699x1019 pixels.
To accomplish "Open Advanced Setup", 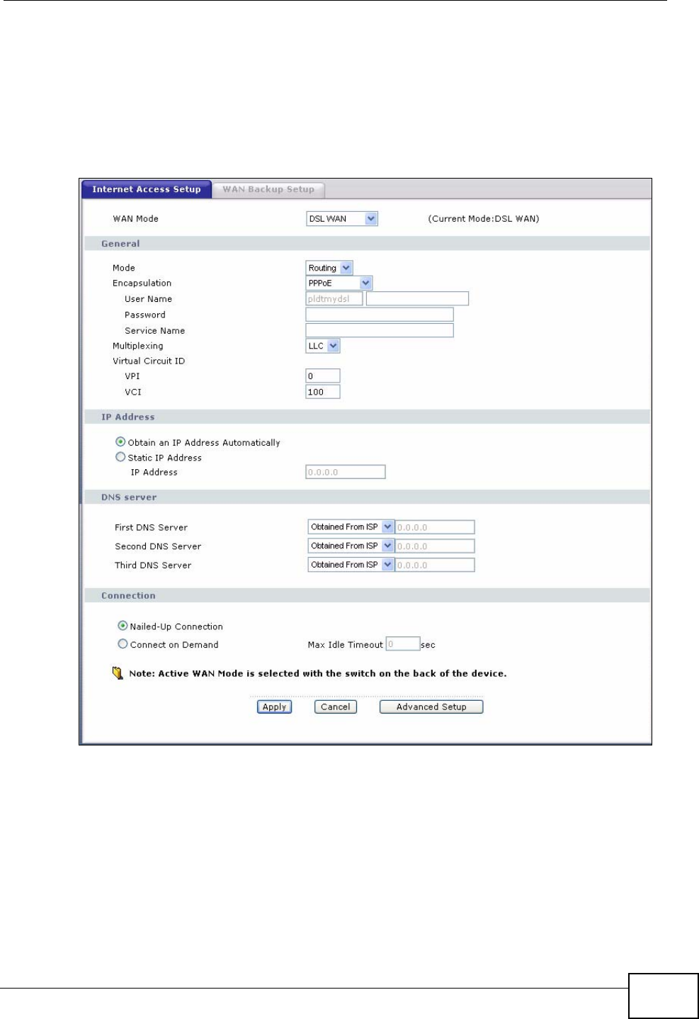I will click(x=431, y=706).
